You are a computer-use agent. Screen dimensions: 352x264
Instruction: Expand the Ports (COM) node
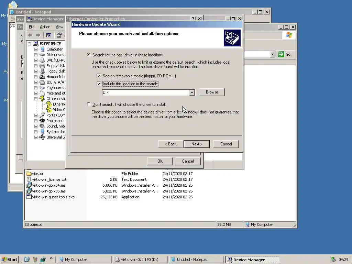click(36, 115)
